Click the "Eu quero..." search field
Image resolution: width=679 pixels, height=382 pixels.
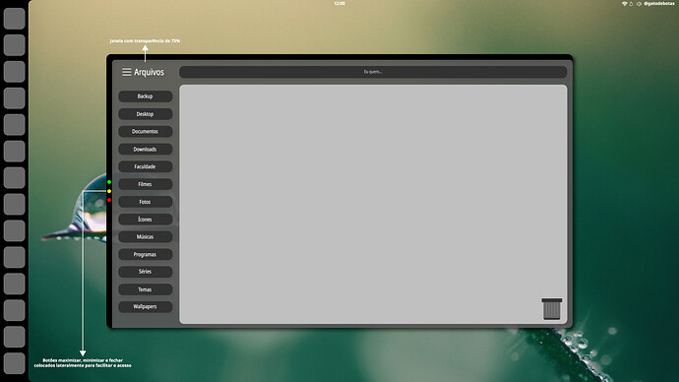click(373, 72)
